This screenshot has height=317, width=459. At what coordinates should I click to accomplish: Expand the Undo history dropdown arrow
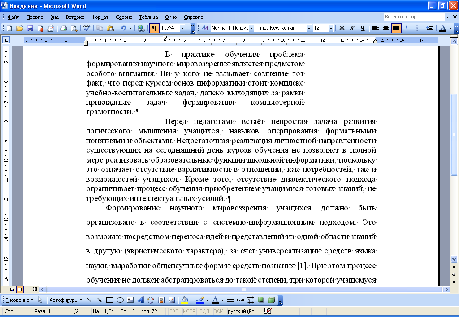click(x=130, y=28)
